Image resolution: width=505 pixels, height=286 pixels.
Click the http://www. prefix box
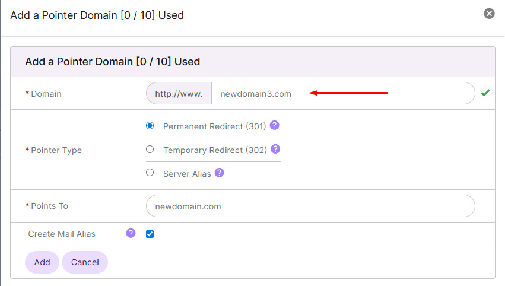pyautogui.click(x=179, y=93)
